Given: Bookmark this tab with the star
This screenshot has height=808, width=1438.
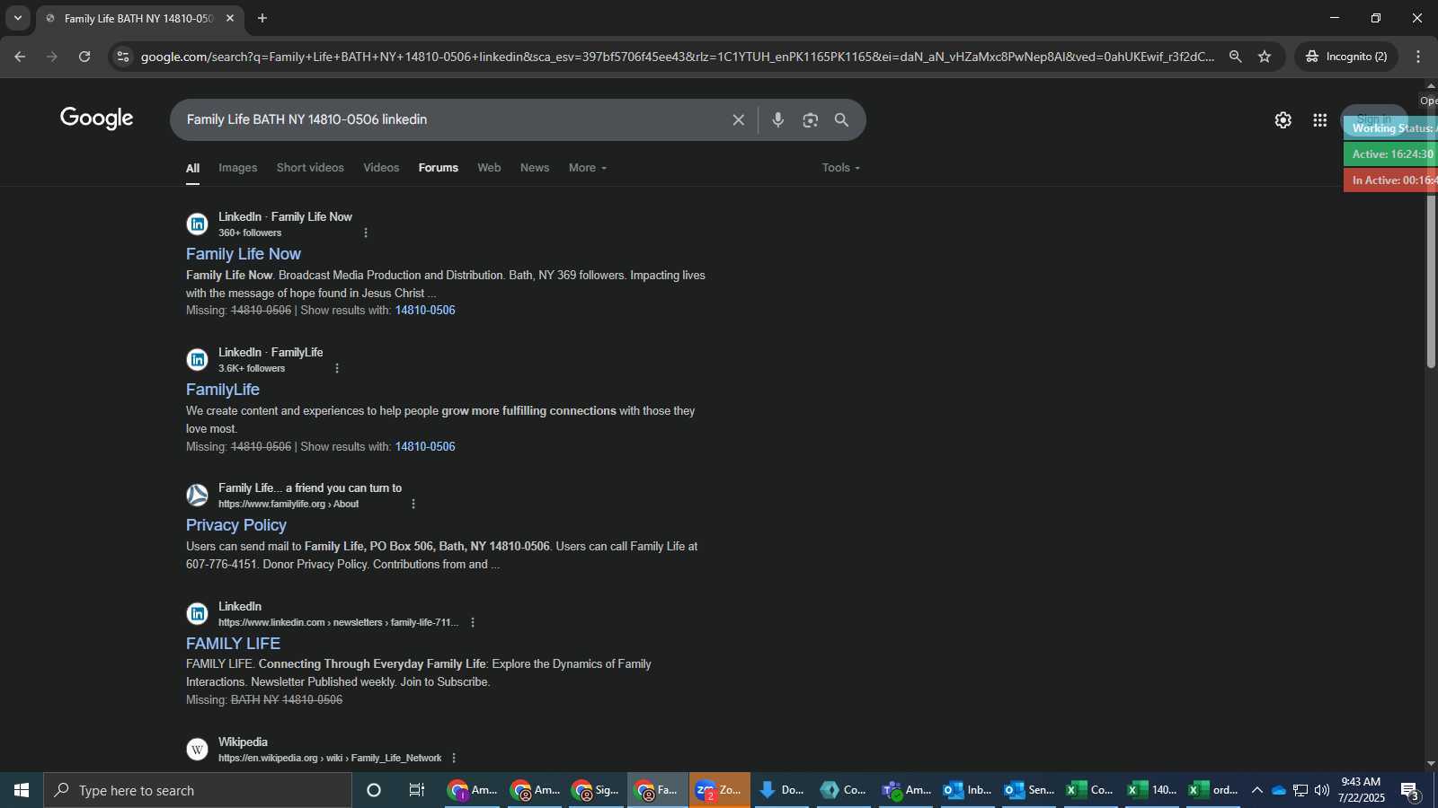Looking at the screenshot, I should coord(1265,57).
